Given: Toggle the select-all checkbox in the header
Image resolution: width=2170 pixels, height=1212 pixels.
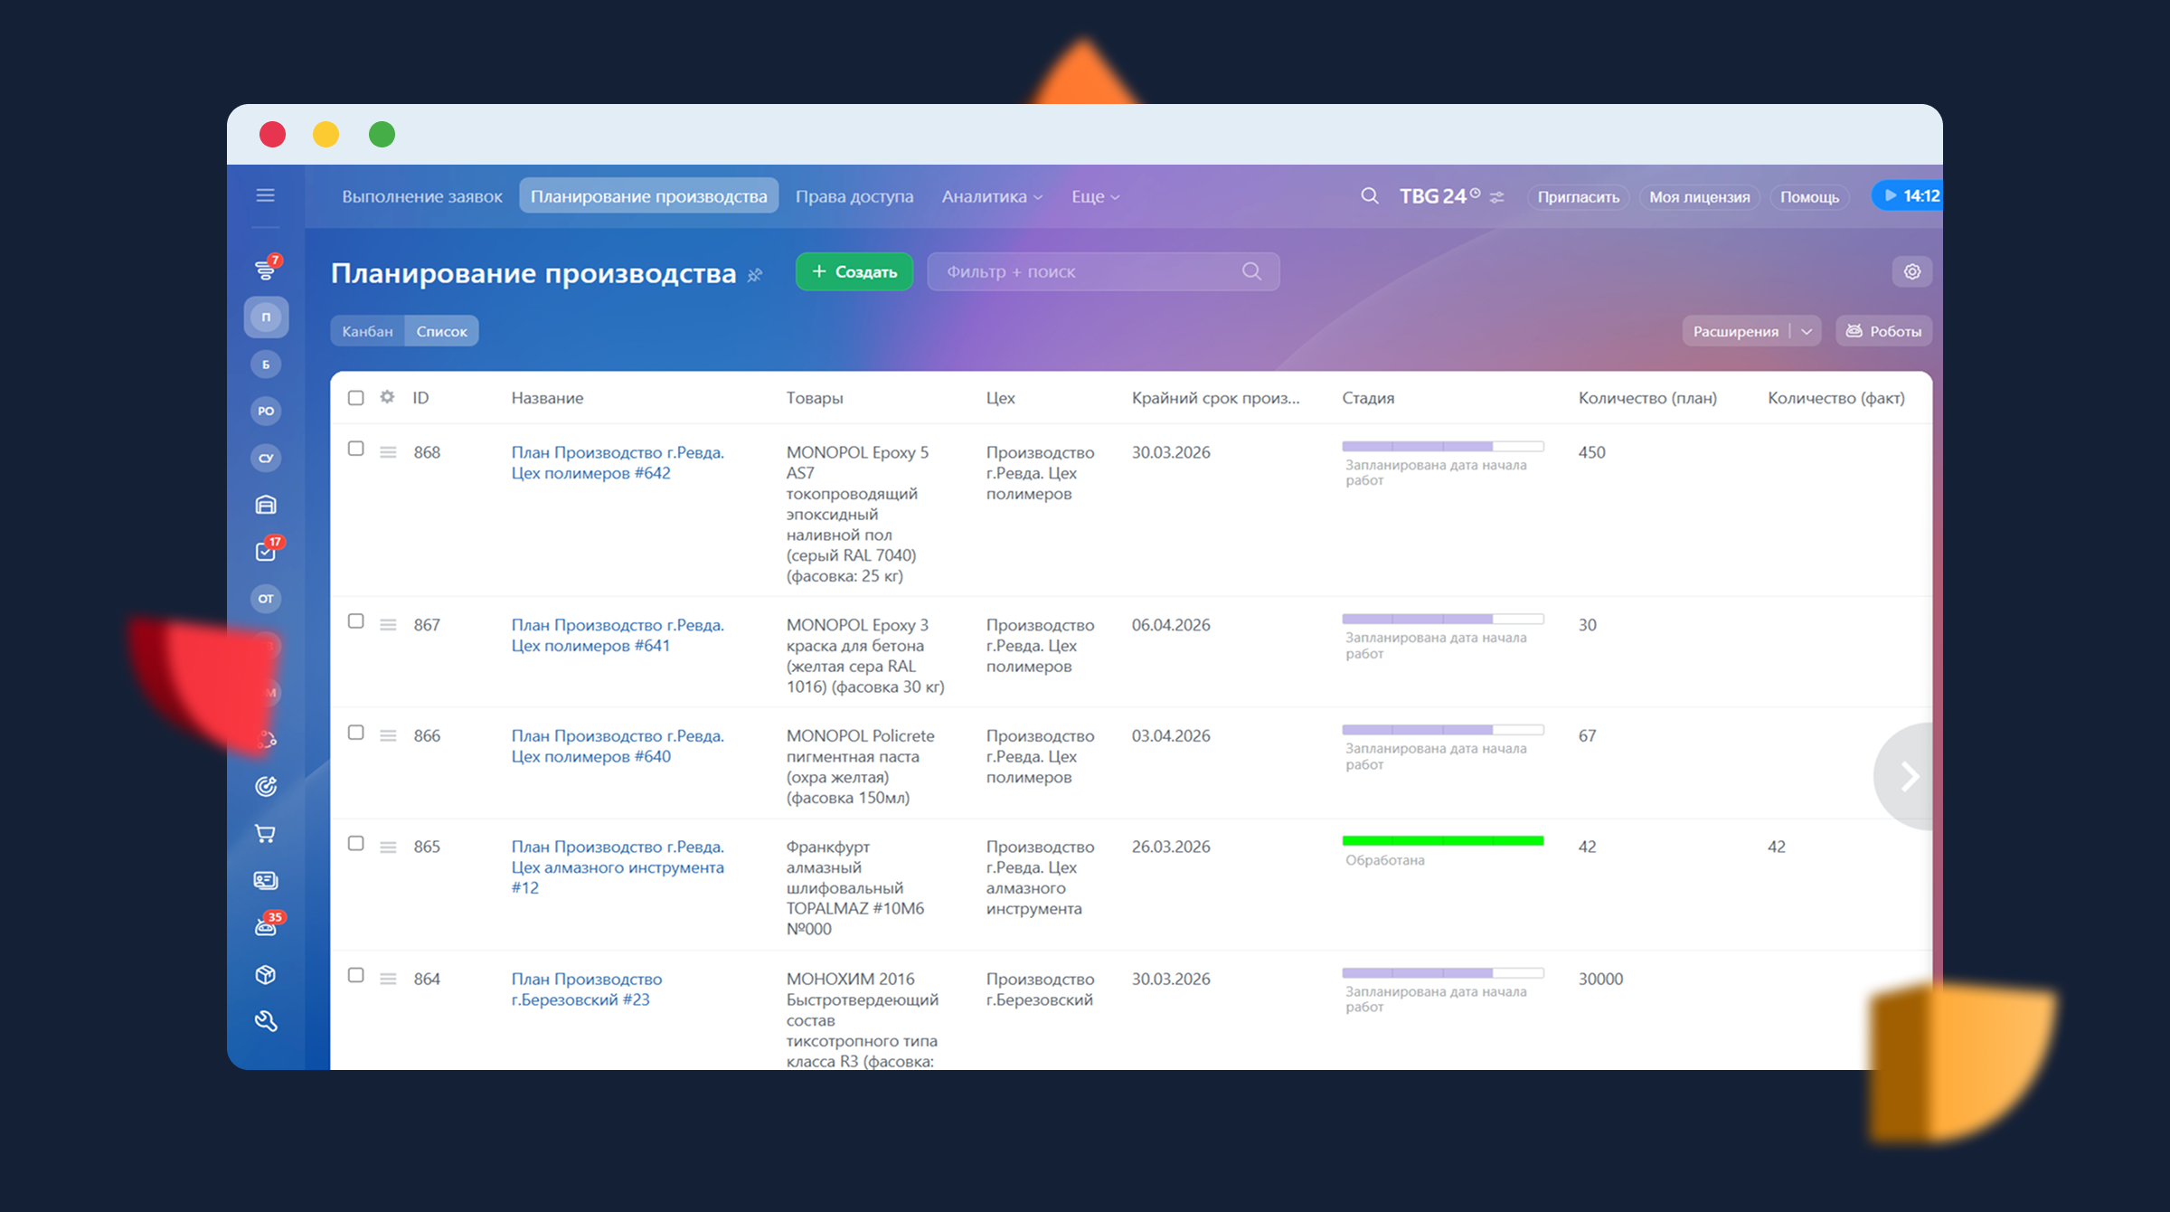Looking at the screenshot, I should click(x=356, y=398).
